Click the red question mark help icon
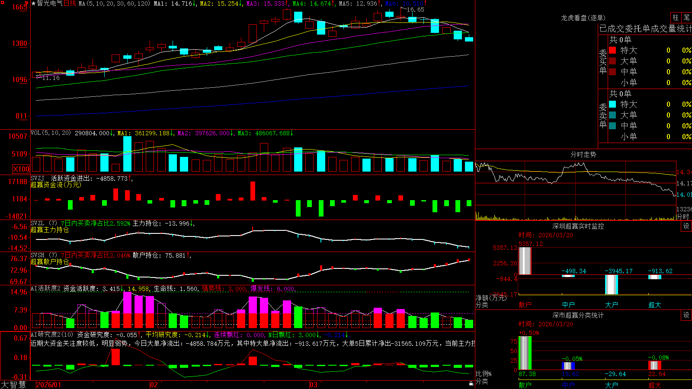Viewport: 692px width, 389px height. tap(27, 3)
